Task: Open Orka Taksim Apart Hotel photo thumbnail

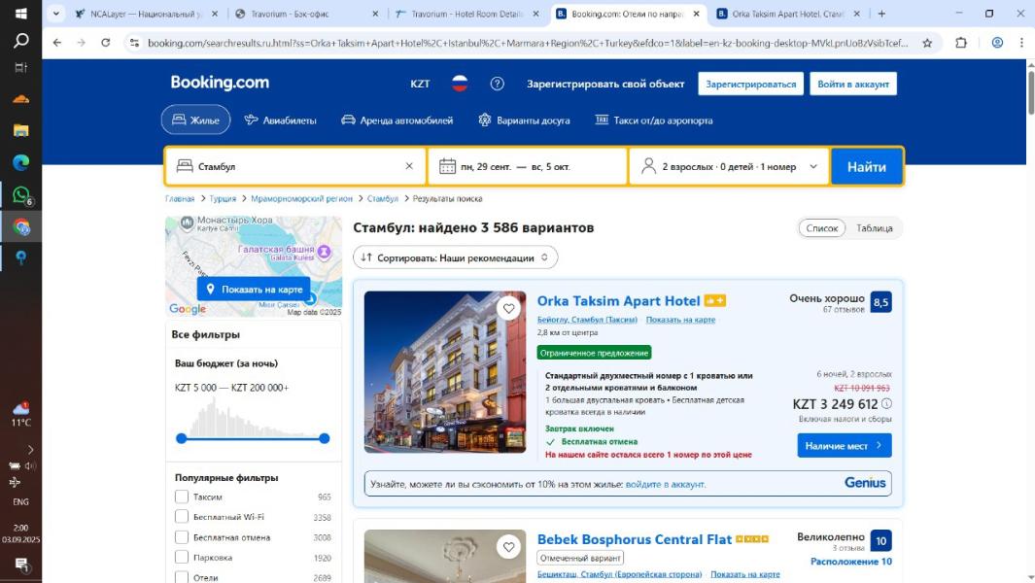Action: coord(445,372)
